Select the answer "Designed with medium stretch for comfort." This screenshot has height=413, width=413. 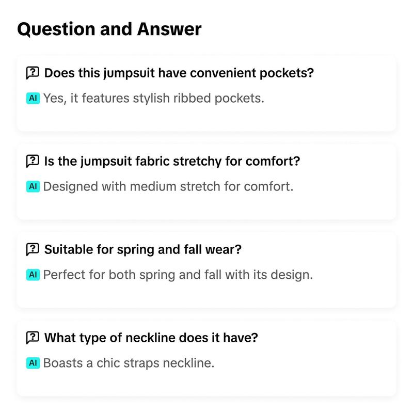tap(168, 186)
